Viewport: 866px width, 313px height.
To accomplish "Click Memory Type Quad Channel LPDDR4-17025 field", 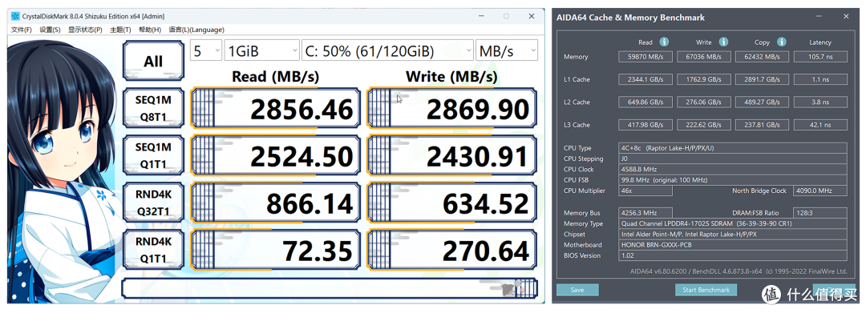I will coord(733,223).
